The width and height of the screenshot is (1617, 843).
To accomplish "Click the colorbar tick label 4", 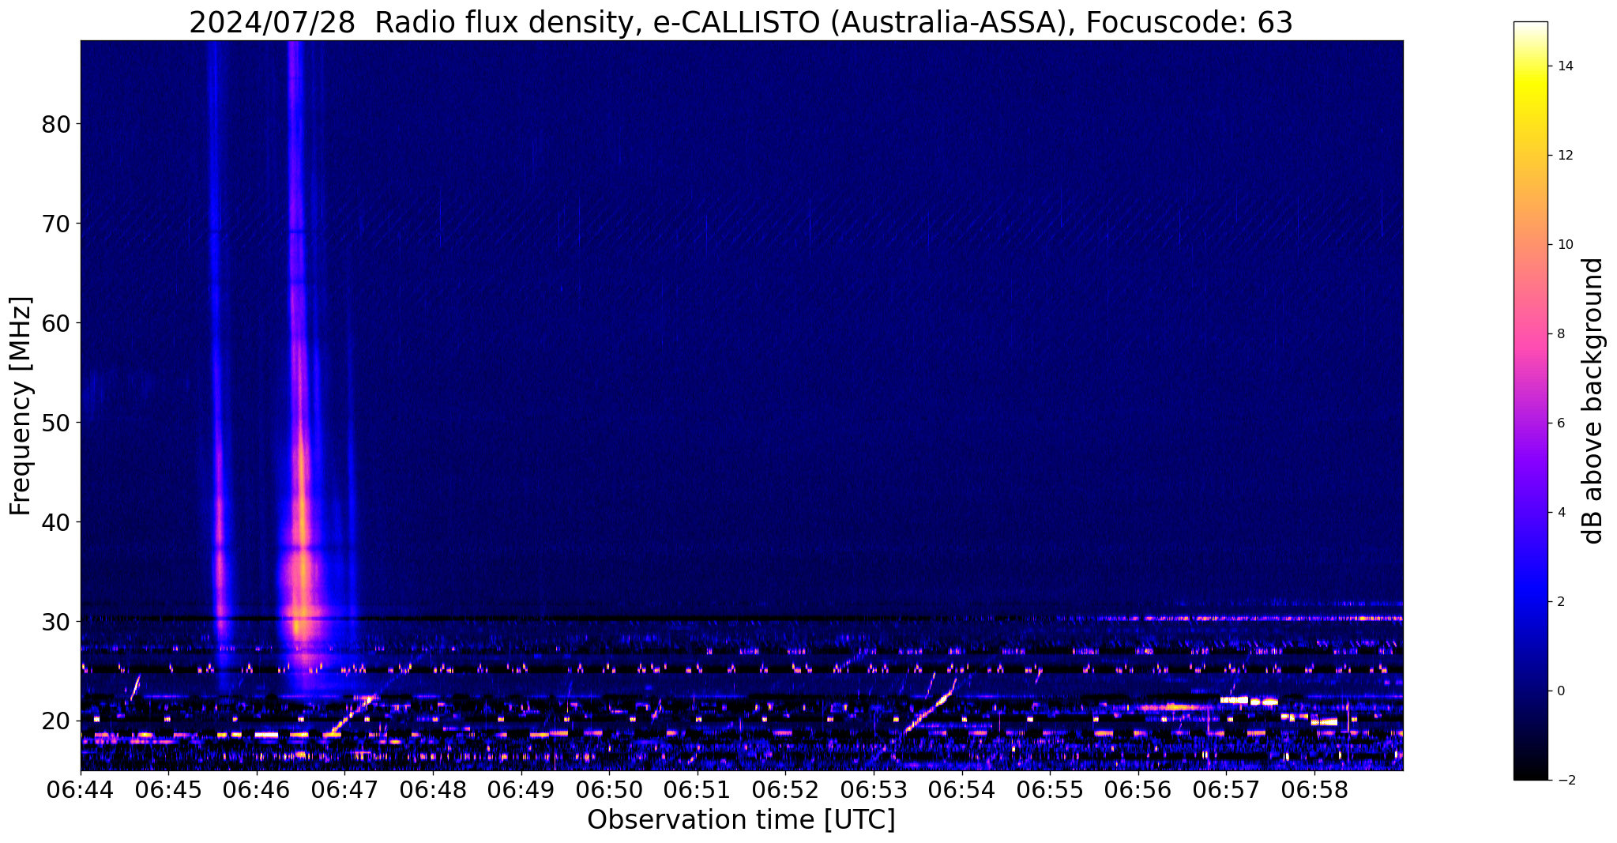I will tap(1560, 513).
